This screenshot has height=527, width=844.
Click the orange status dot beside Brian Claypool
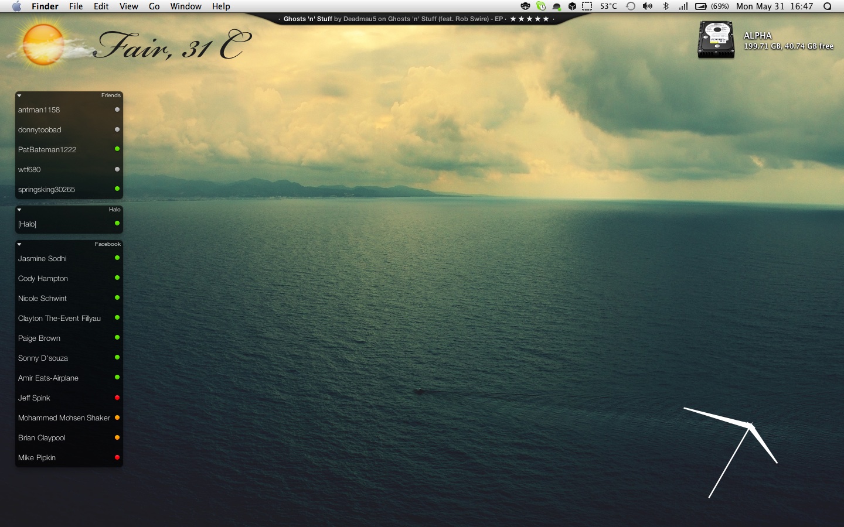click(x=117, y=437)
